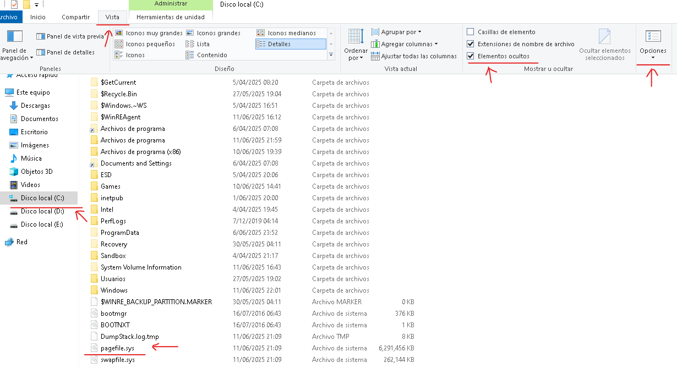Choose Iconos muy grandes layout
This screenshot has height=368, width=677.
pyautogui.click(x=149, y=33)
